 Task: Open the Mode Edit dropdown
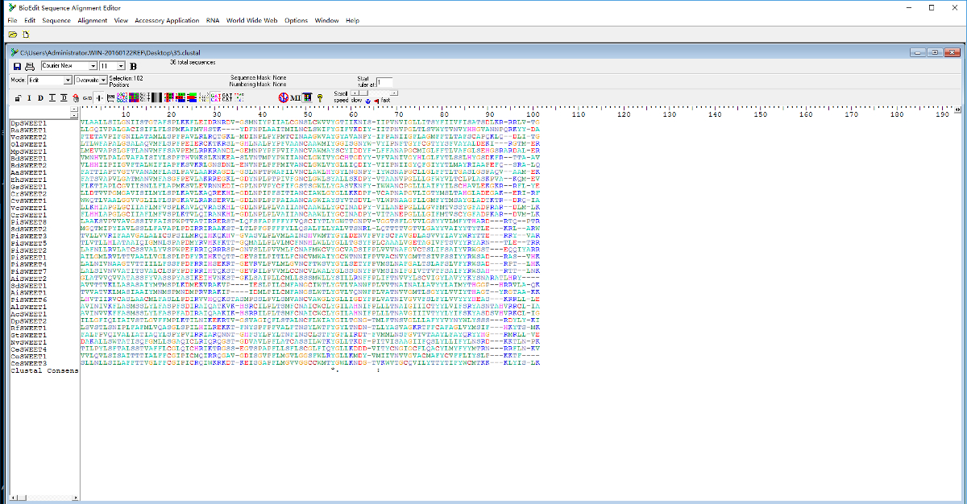pyautogui.click(x=68, y=81)
